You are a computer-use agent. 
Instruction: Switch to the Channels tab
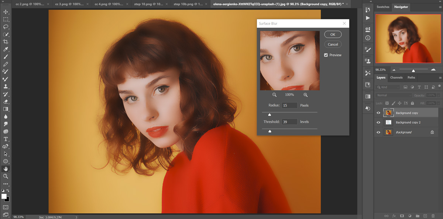(396, 78)
